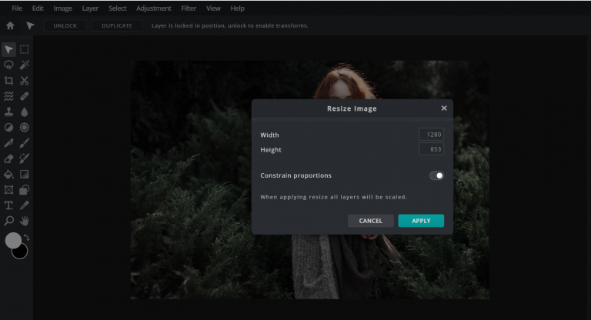
Task: Select the Arrange arrow tool in toolbox
Action: [8, 50]
